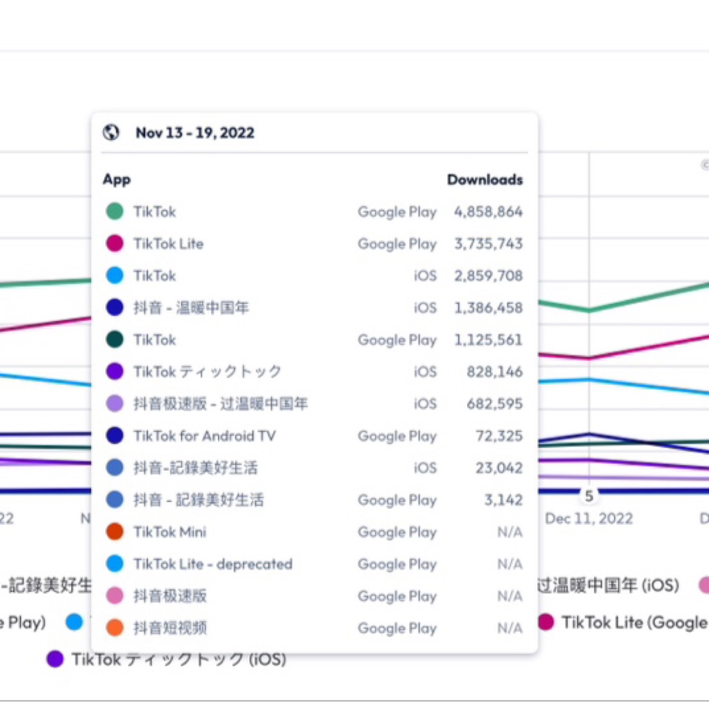
Task: Click the pink swatch for 抖音极速版 Google Play
Action: point(115,595)
